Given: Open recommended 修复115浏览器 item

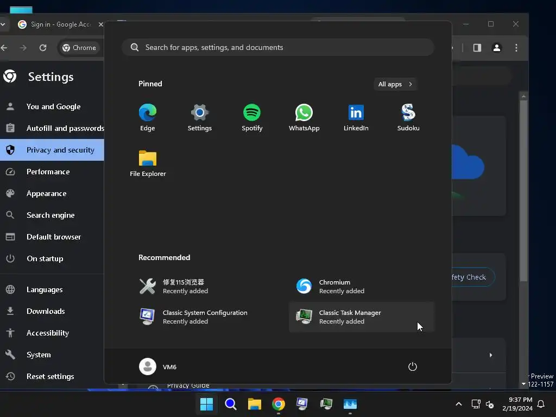Looking at the screenshot, I should (x=205, y=287).
